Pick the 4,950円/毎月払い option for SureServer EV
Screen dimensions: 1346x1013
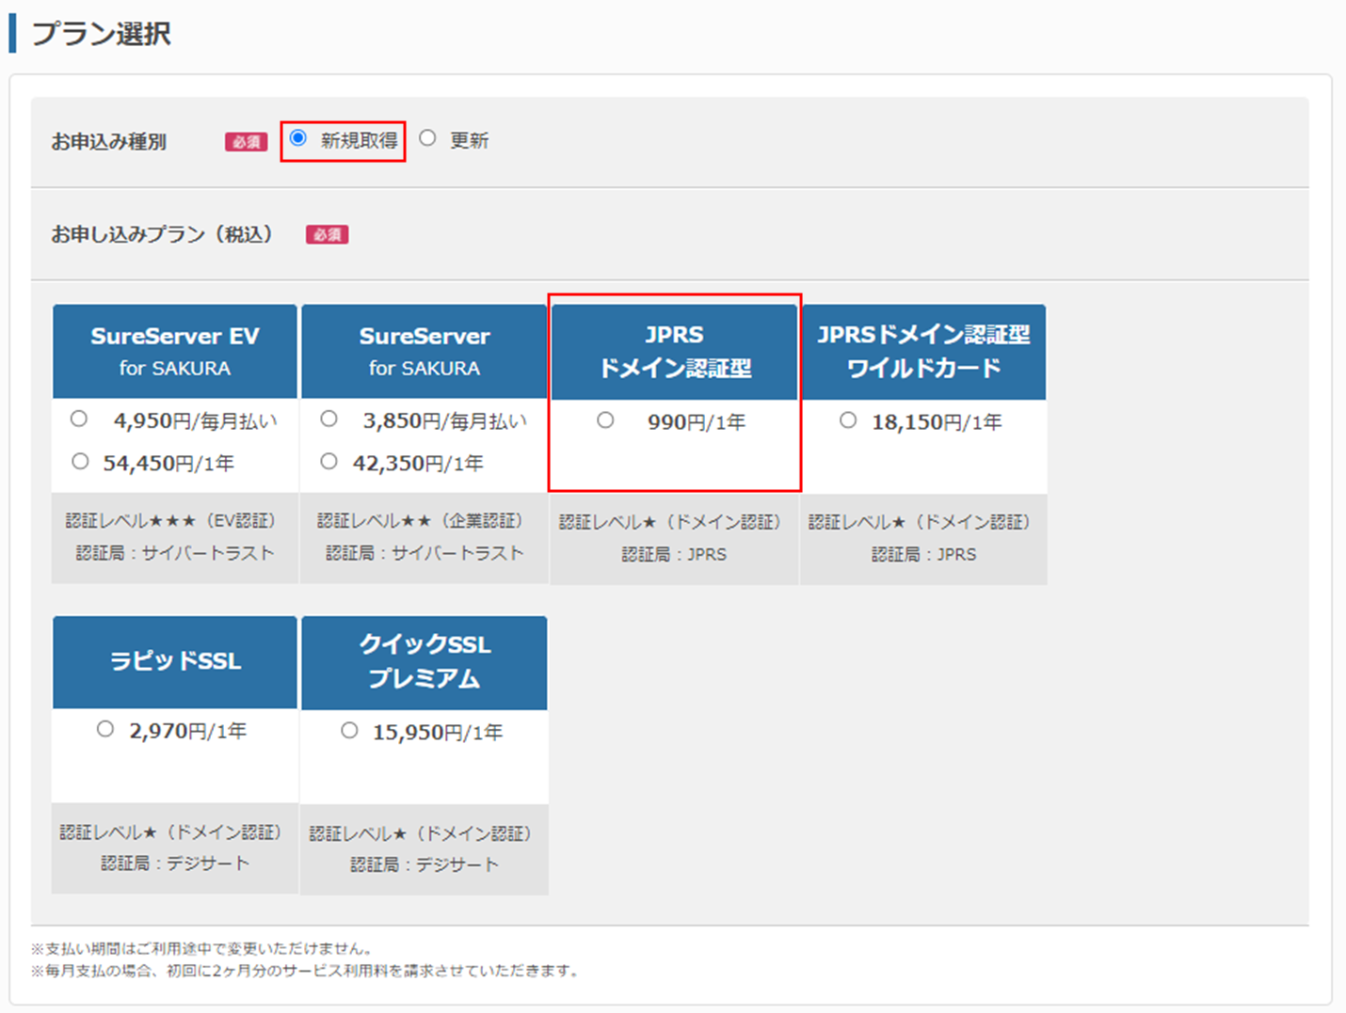click(x=79, y=419)
